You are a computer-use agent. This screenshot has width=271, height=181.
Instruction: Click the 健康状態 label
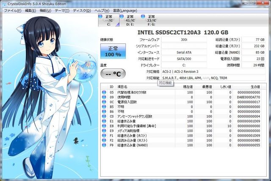tap(106, 40)
